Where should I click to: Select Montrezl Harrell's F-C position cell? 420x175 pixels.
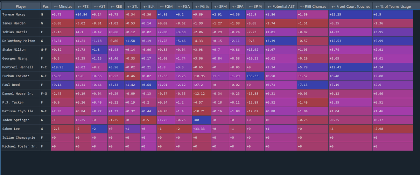(45, 67)
